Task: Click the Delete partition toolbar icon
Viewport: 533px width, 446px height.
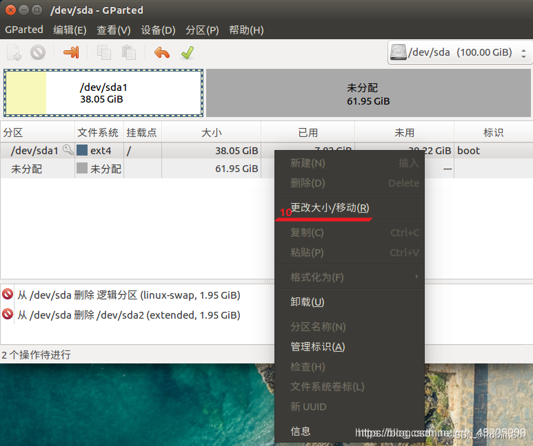Action: 38,52
